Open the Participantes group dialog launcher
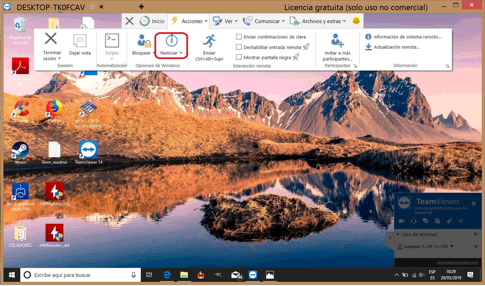 tap(355, 66)
